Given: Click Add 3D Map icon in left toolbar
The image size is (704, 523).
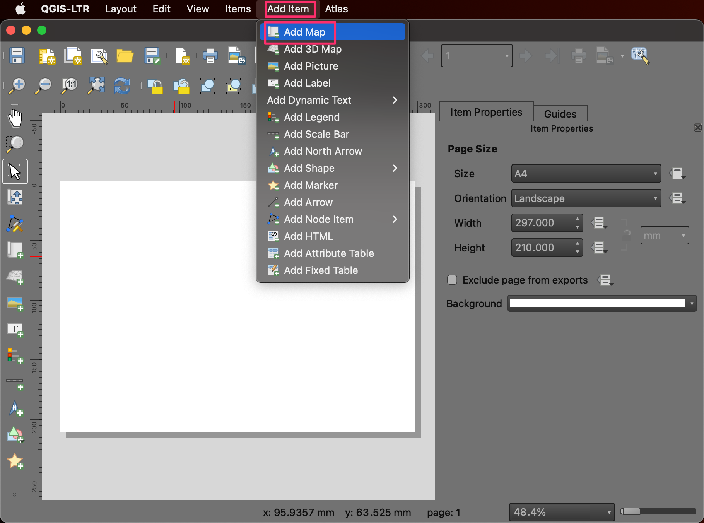Looking at the screenshot, I should tap(15, 277).
